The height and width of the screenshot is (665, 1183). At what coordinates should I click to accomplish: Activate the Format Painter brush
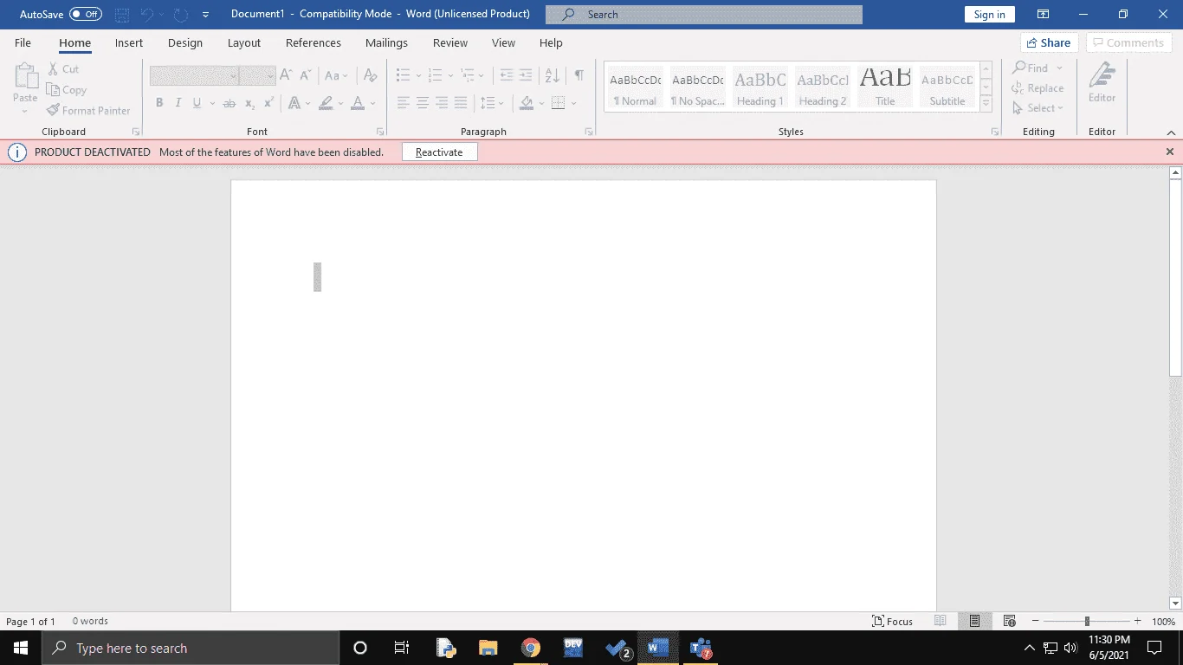(53, 111)
